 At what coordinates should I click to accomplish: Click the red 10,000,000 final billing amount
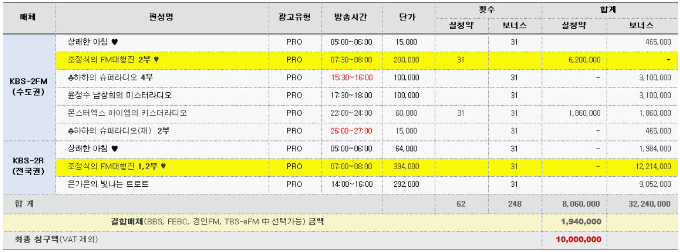578,239
